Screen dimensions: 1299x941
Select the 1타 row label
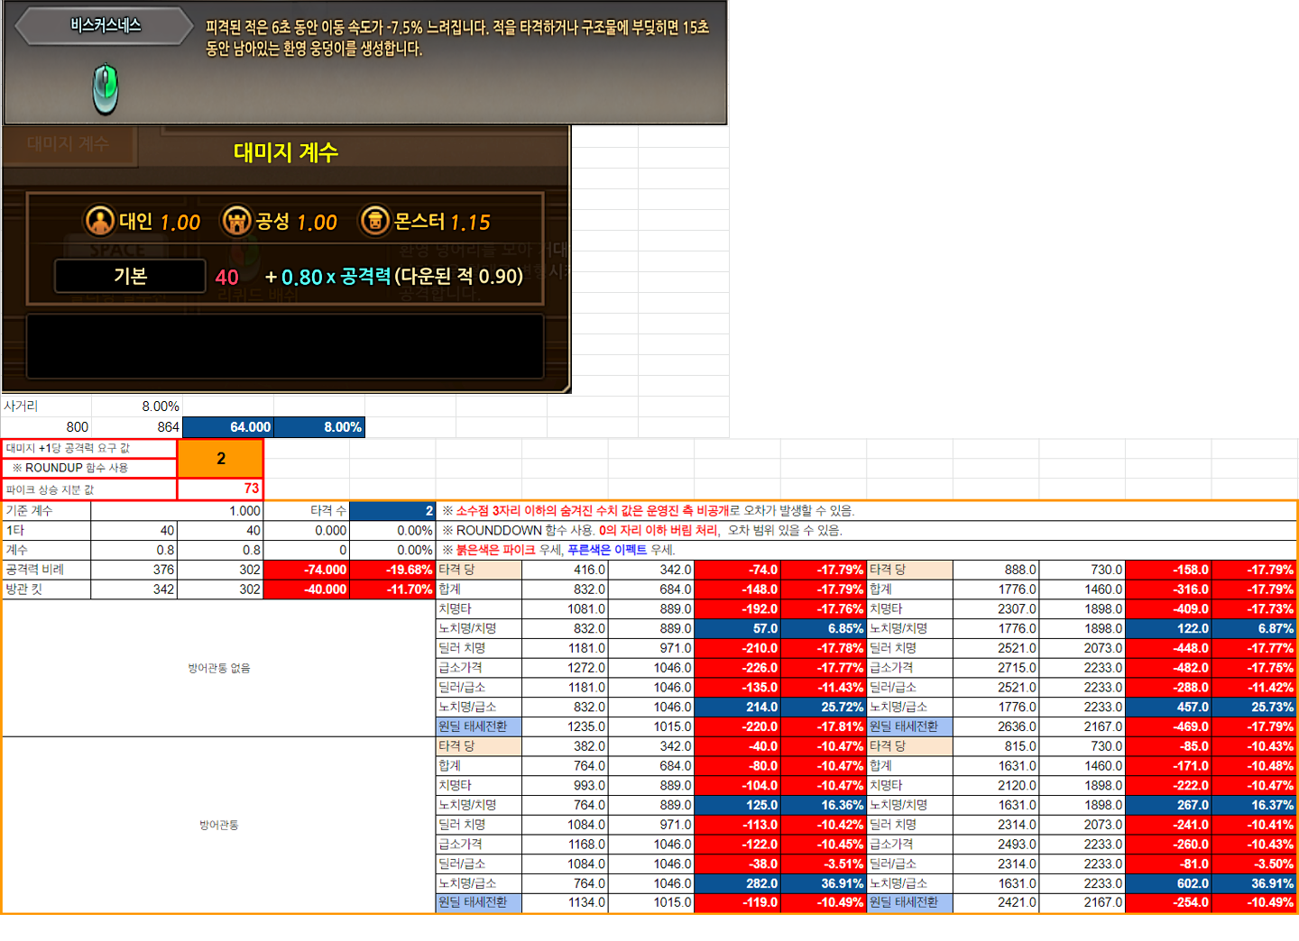pyautogui.click(x=46, y=530)
